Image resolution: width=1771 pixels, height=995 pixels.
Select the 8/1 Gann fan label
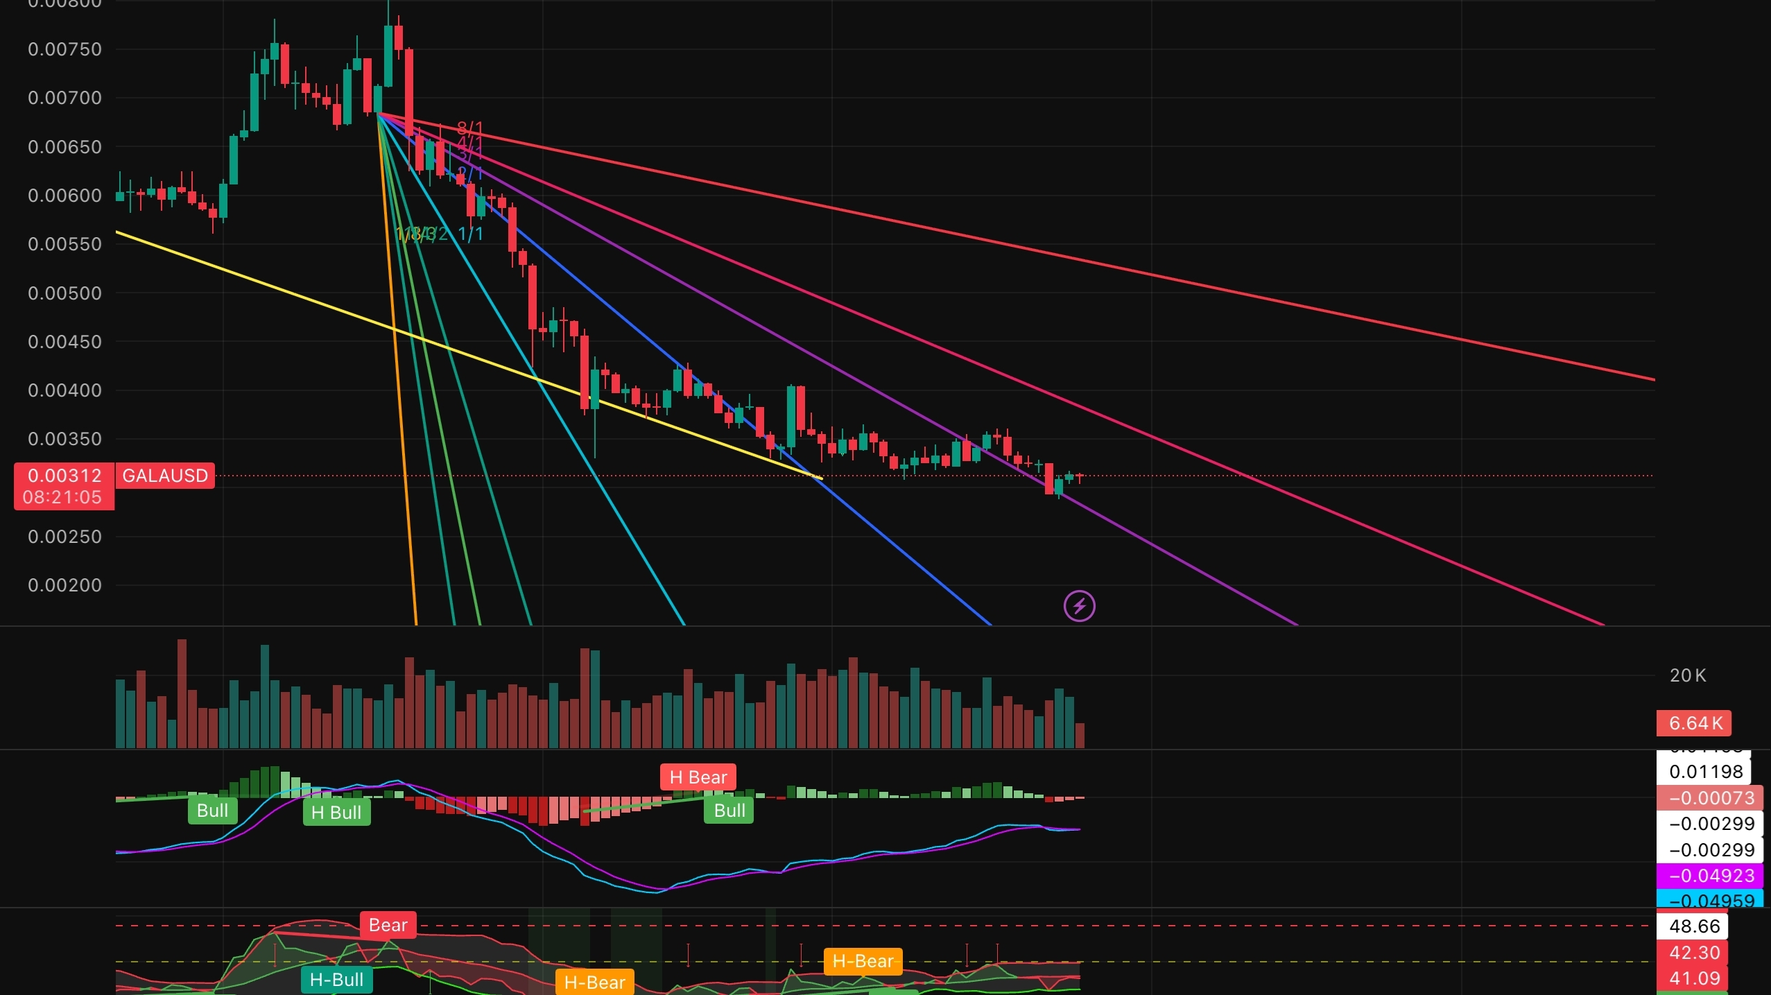469,128
